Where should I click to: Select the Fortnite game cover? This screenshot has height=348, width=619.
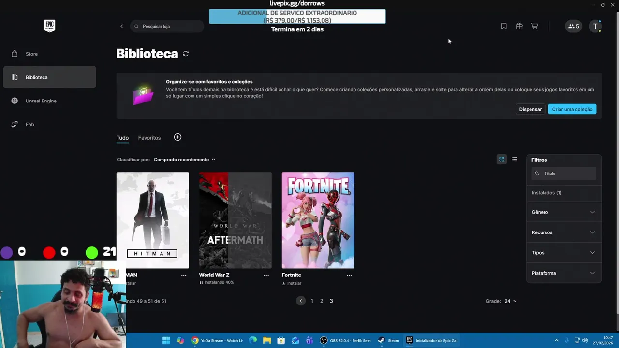[x=318, y=220]
